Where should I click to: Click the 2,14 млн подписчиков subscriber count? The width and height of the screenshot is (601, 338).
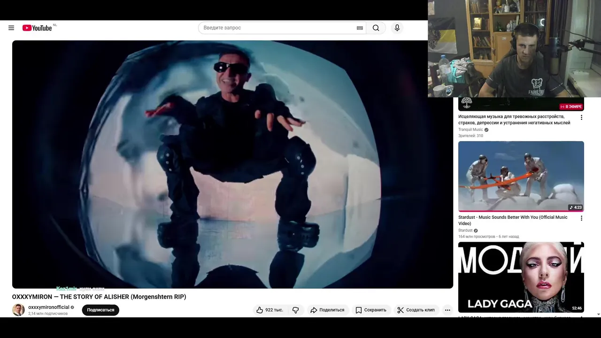tap(48, 314)
